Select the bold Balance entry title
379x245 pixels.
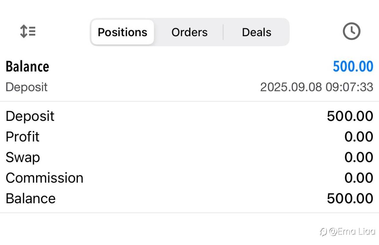pos(27,66)
